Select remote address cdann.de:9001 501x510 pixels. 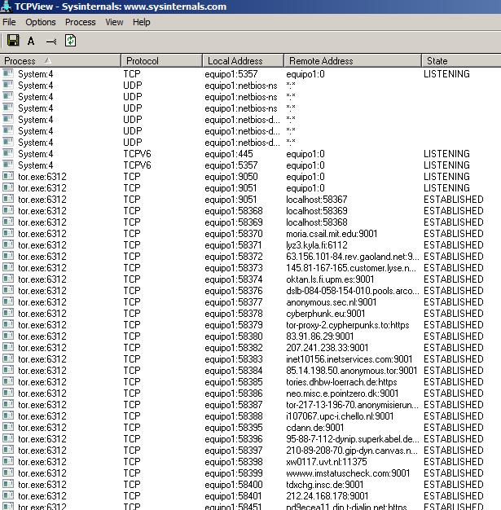pos(314,428)
